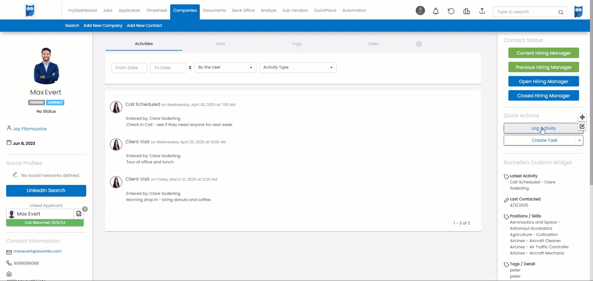This screenshot has width=593, height=281.
Task: Click the home address icon
Action: pyautogui.click(x=9, y=274)
